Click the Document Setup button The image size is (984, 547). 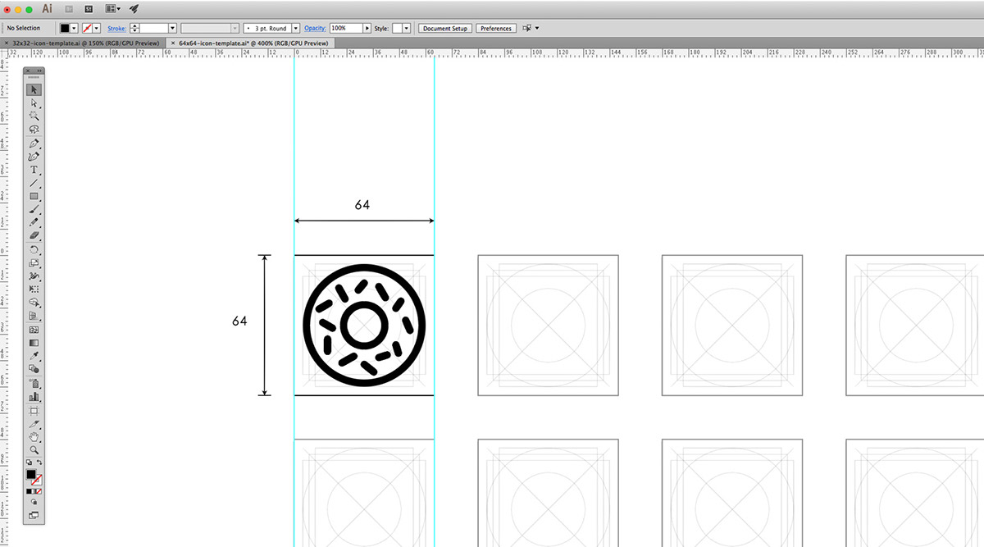pyautogui.click(x=445, y=28)
